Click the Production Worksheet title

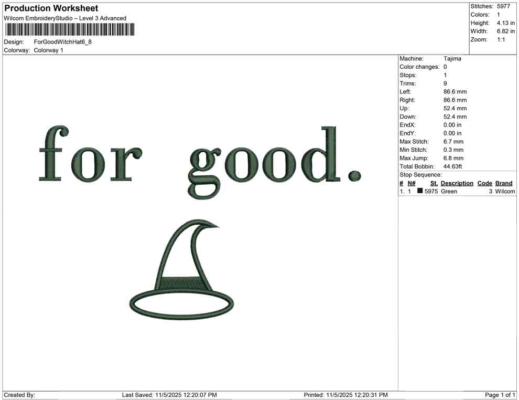tap(51, 8)
